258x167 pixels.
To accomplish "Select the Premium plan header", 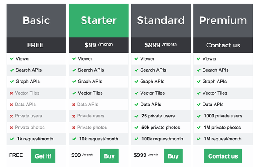I will click(223, 20).
